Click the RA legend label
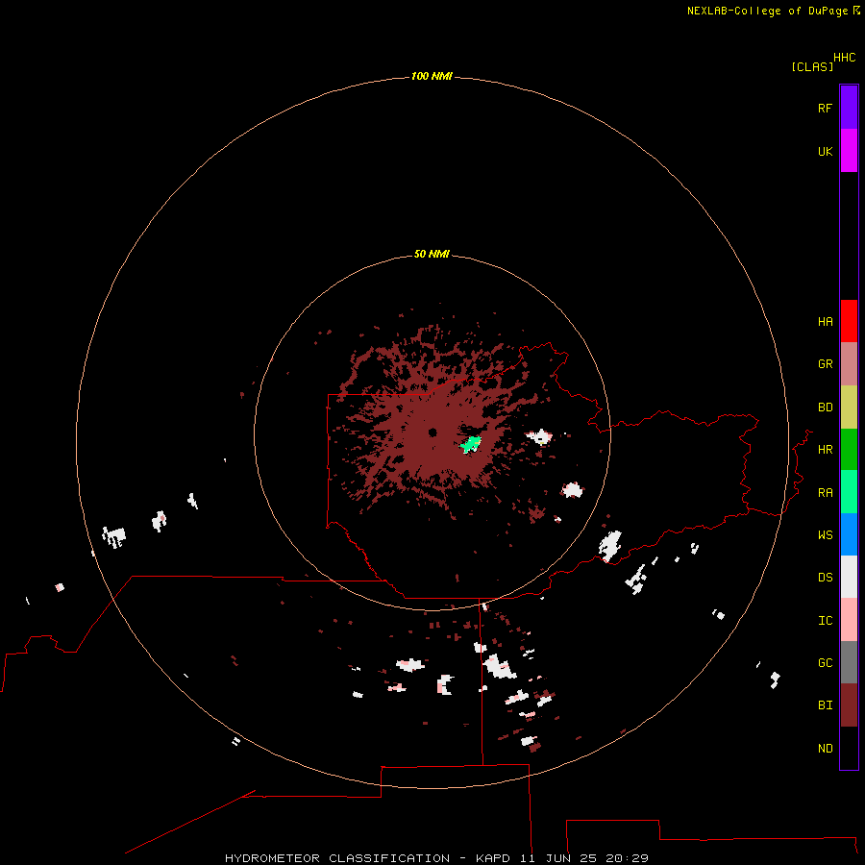Screen dimensions: 865x865 825,492
